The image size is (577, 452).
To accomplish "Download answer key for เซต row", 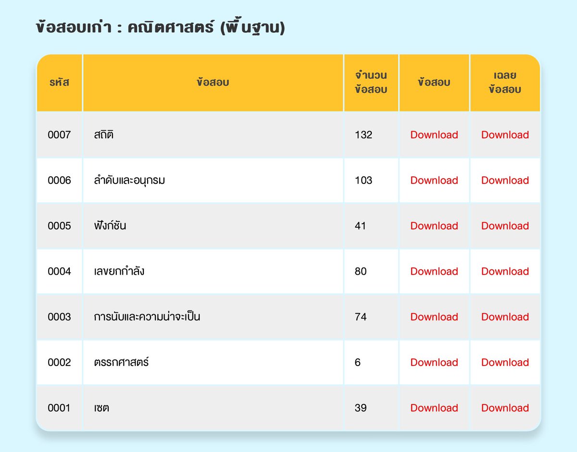I will click(505, 408).
